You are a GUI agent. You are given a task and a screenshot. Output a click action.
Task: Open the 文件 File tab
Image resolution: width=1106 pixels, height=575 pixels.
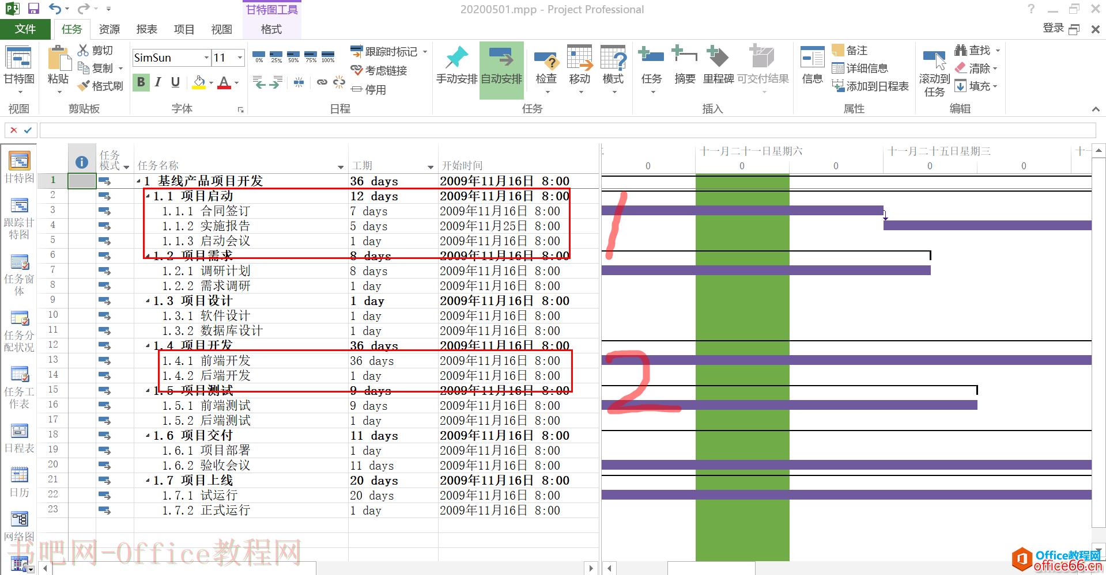click(25, 29)
